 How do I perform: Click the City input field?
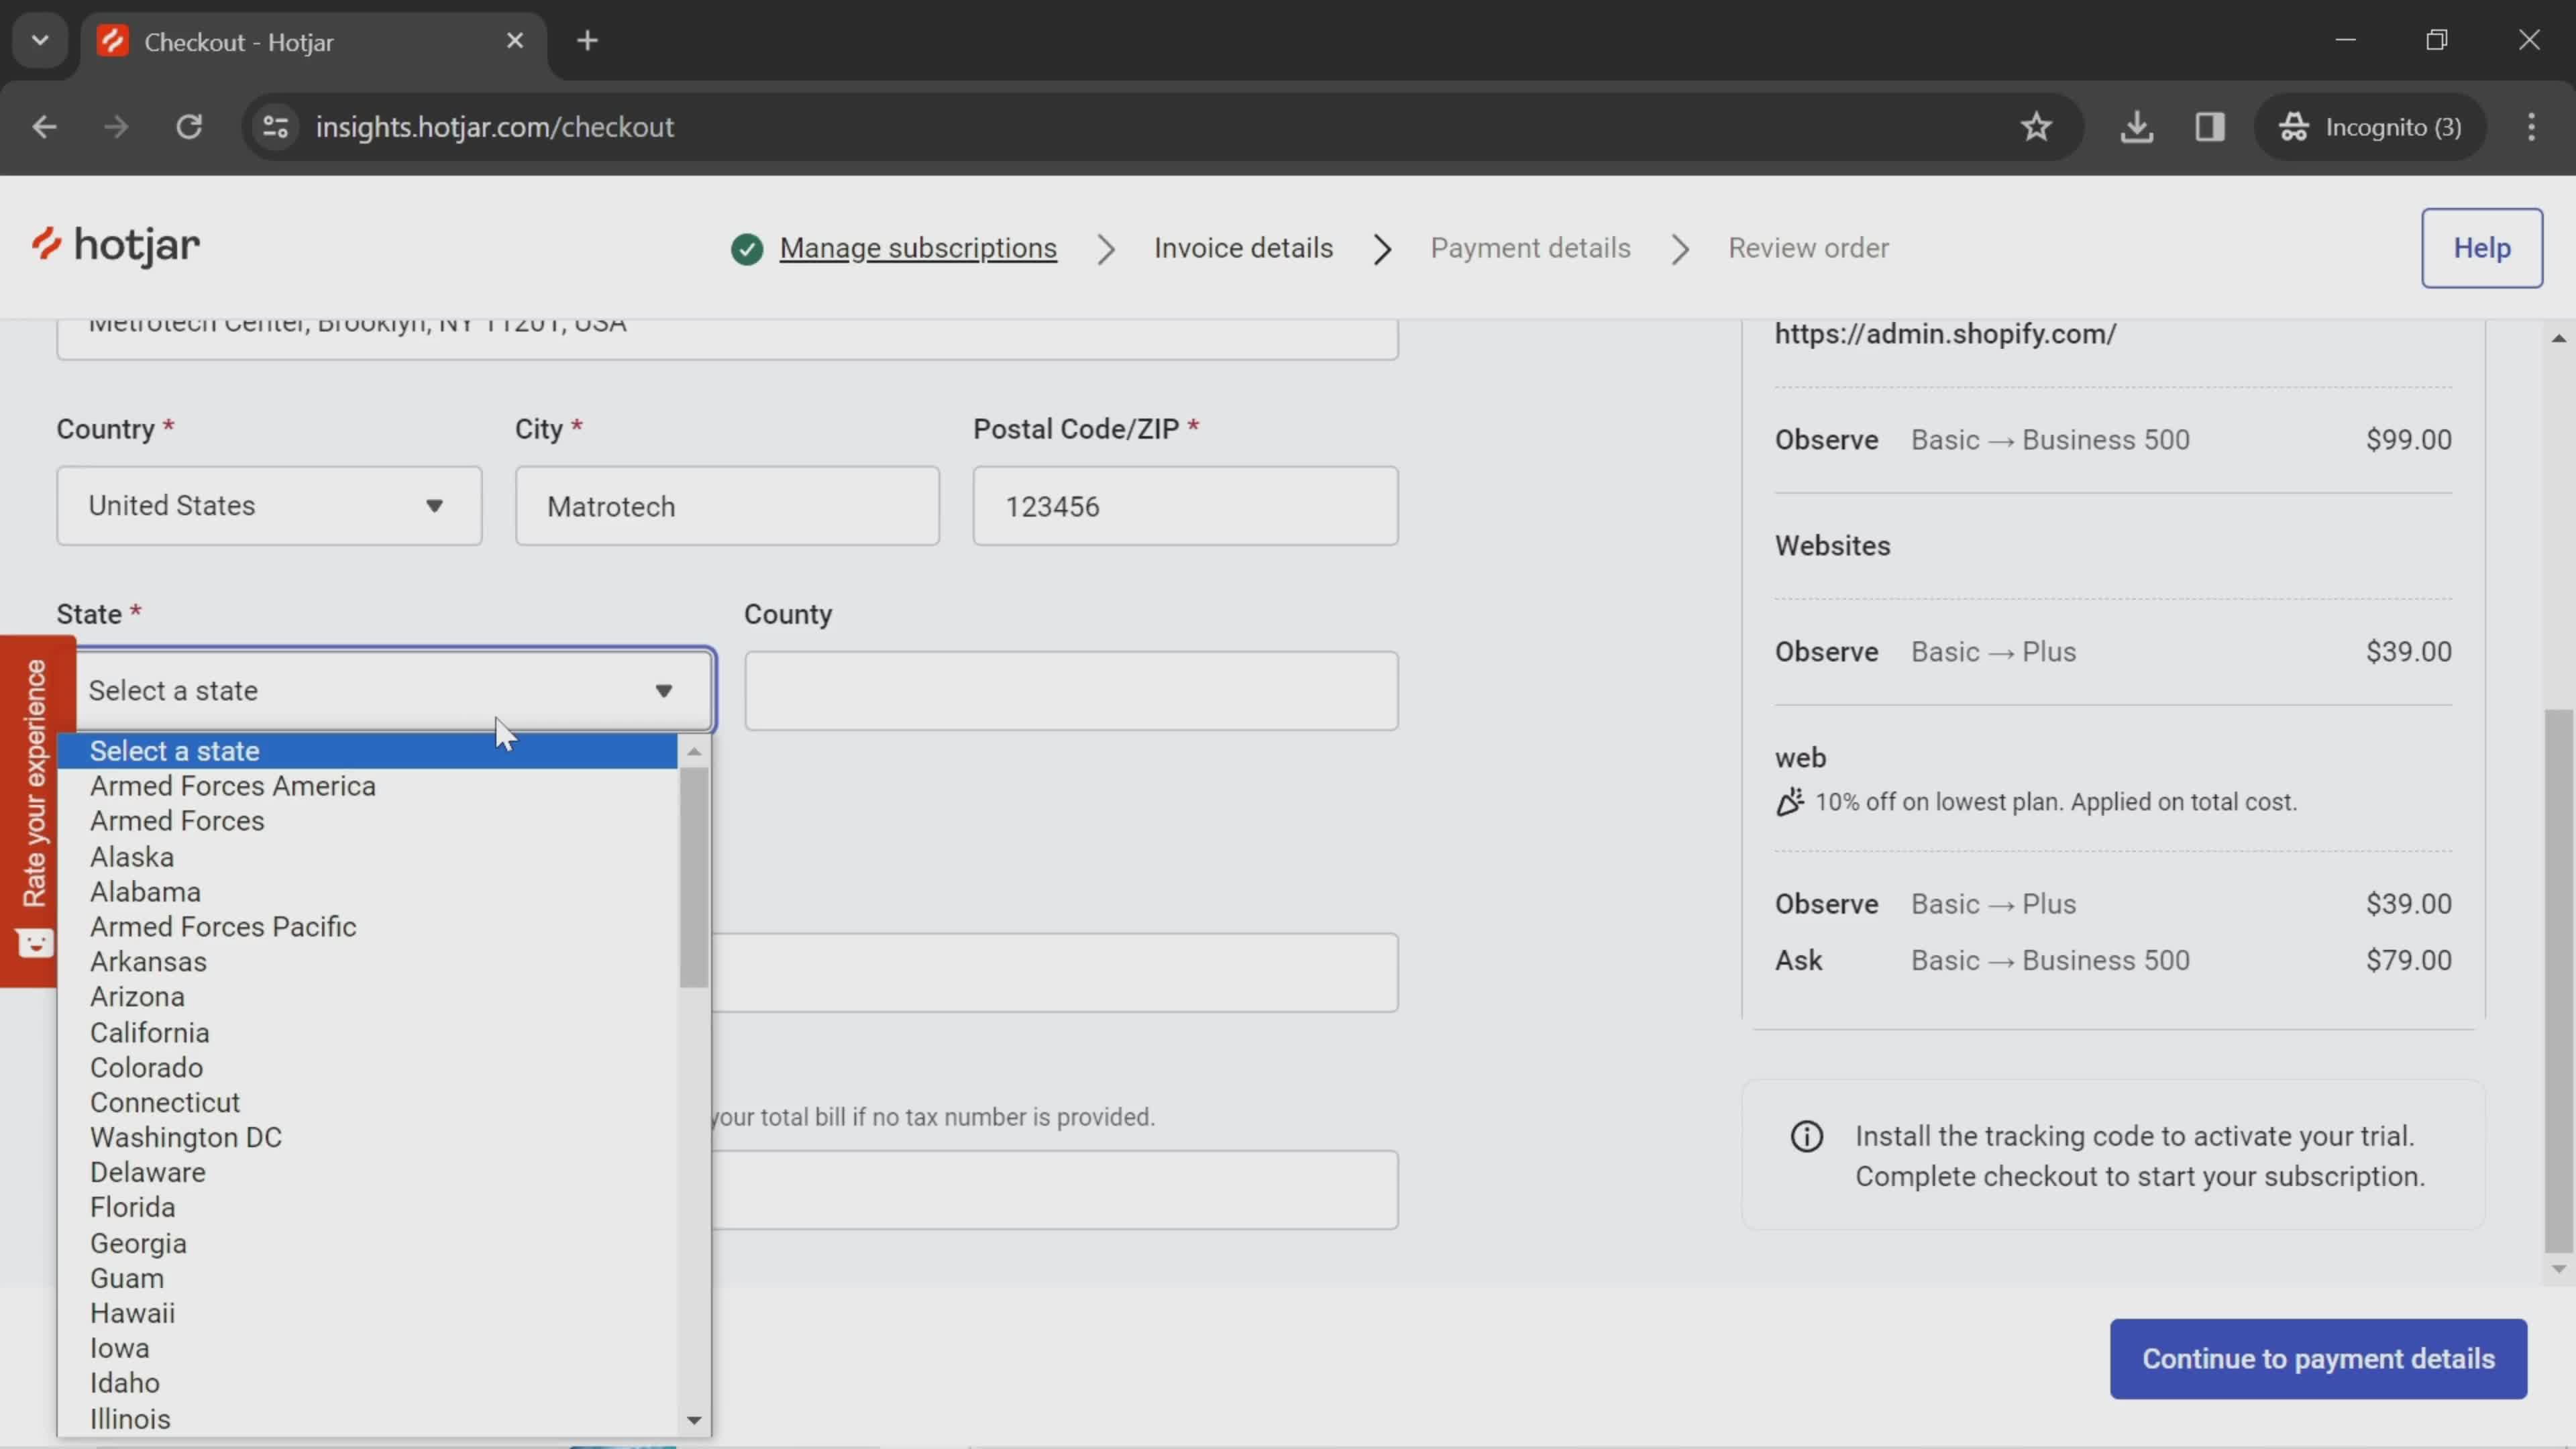(727, 506)
